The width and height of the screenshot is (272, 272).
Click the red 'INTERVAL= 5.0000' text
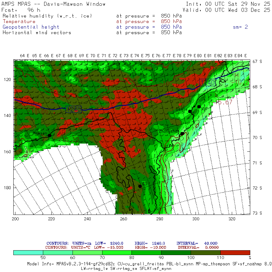point(198,248)
